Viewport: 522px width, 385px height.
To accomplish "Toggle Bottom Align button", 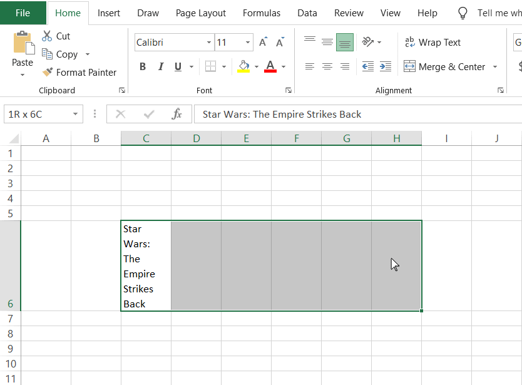I will (345, 43).
